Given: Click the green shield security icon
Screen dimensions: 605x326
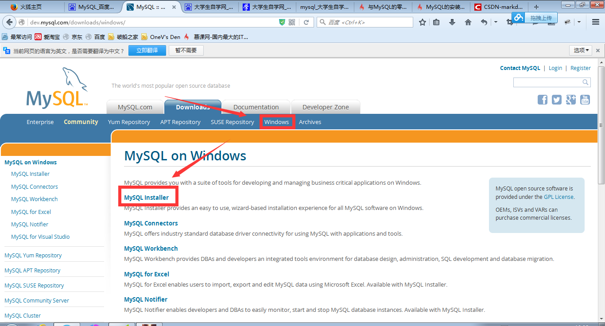Looking at the screenshot, I should tap(282, 22).
